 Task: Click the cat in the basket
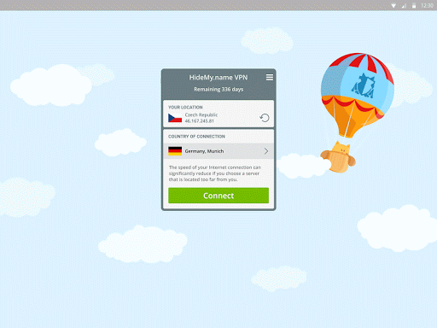339,157
